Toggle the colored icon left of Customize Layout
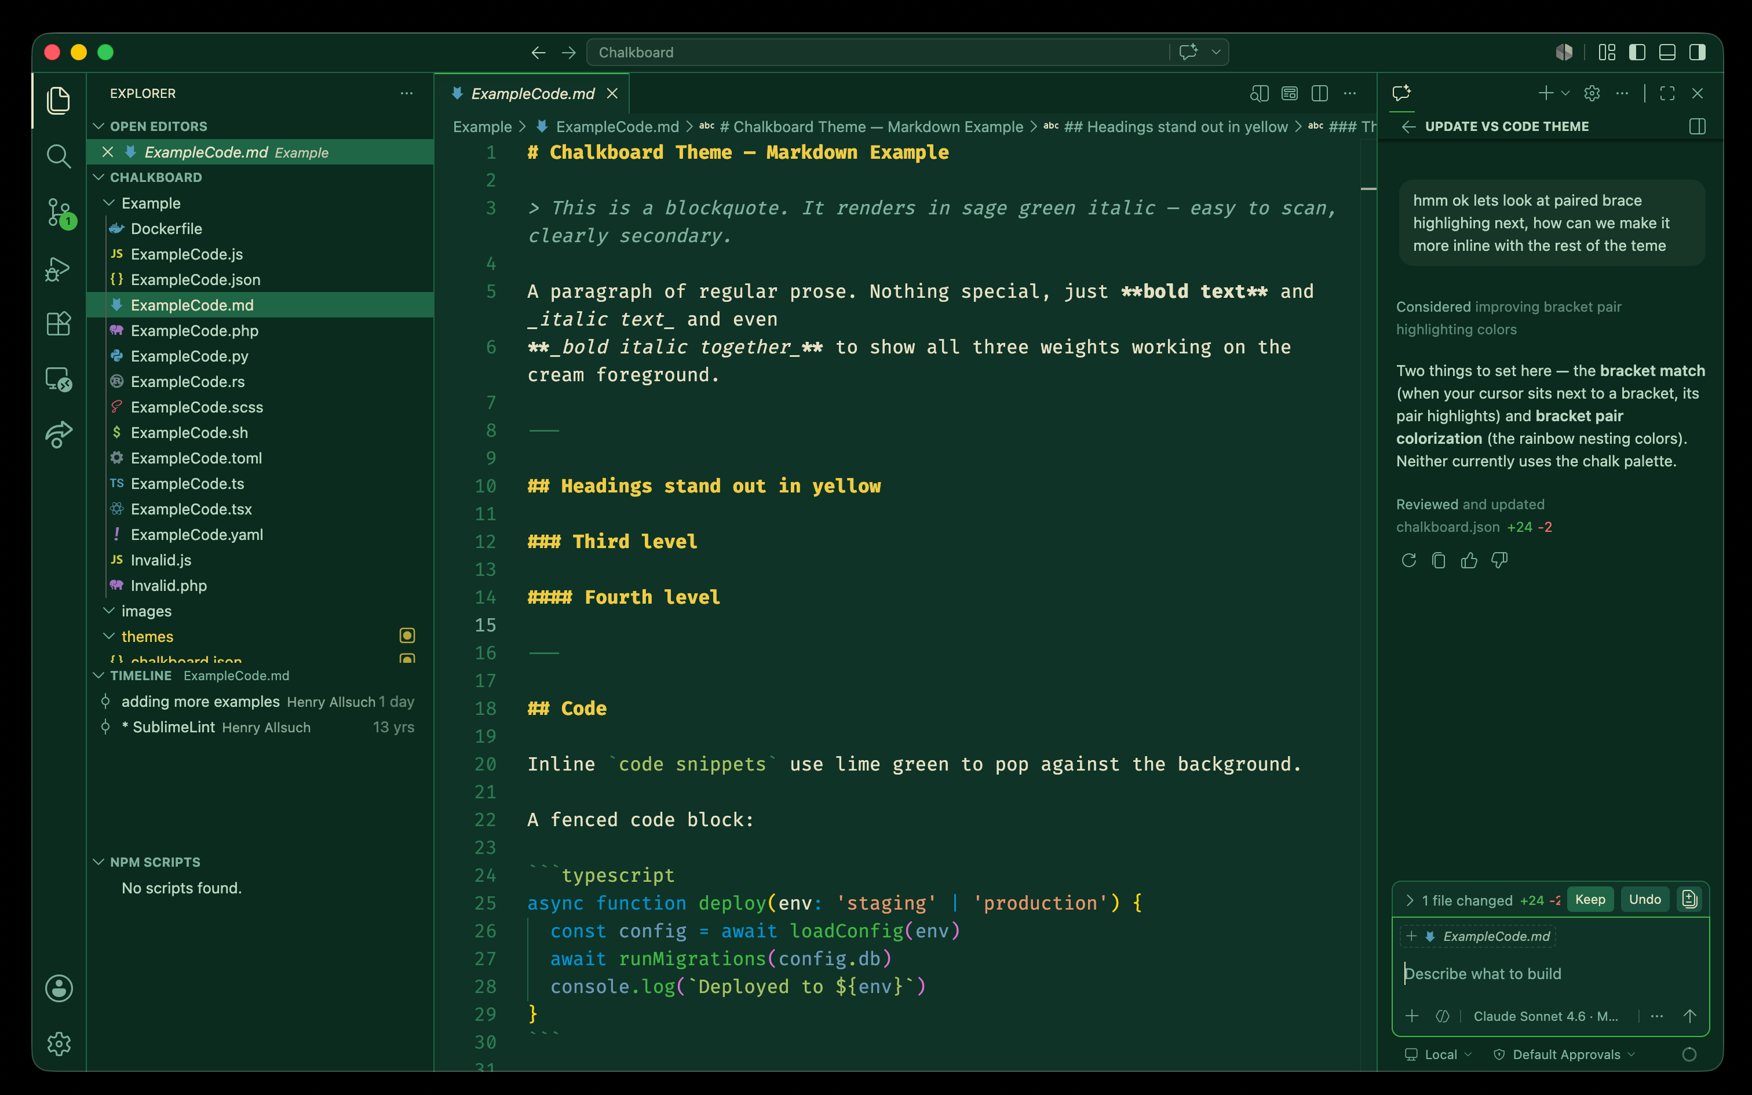 [x=1564, y=52]
